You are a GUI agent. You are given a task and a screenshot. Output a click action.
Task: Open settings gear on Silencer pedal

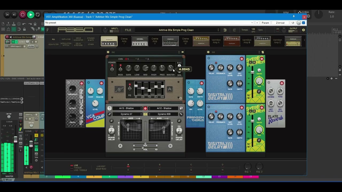[68, 83]
